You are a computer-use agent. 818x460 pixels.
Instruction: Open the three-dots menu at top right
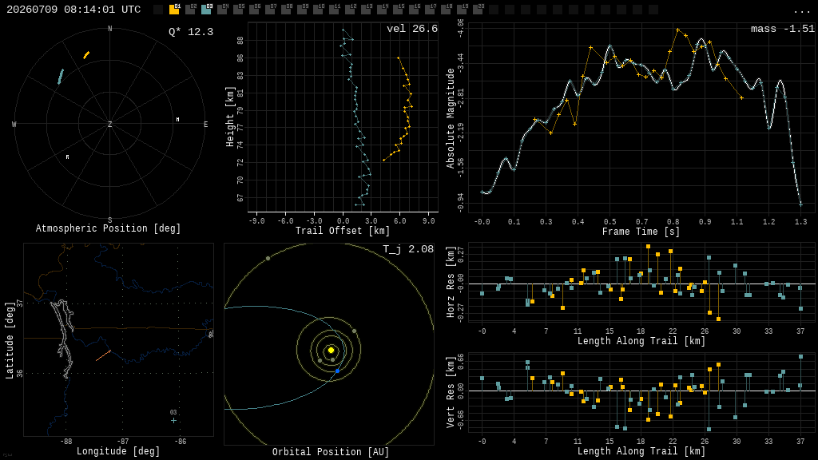[x=801, y=10]
